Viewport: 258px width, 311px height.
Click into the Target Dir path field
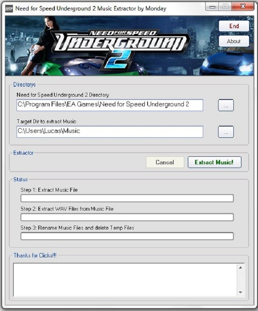coord(110,131)
